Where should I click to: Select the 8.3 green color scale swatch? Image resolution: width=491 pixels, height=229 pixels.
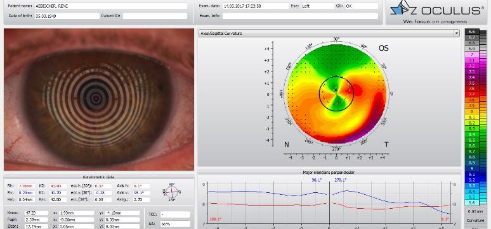pos(472,128)
